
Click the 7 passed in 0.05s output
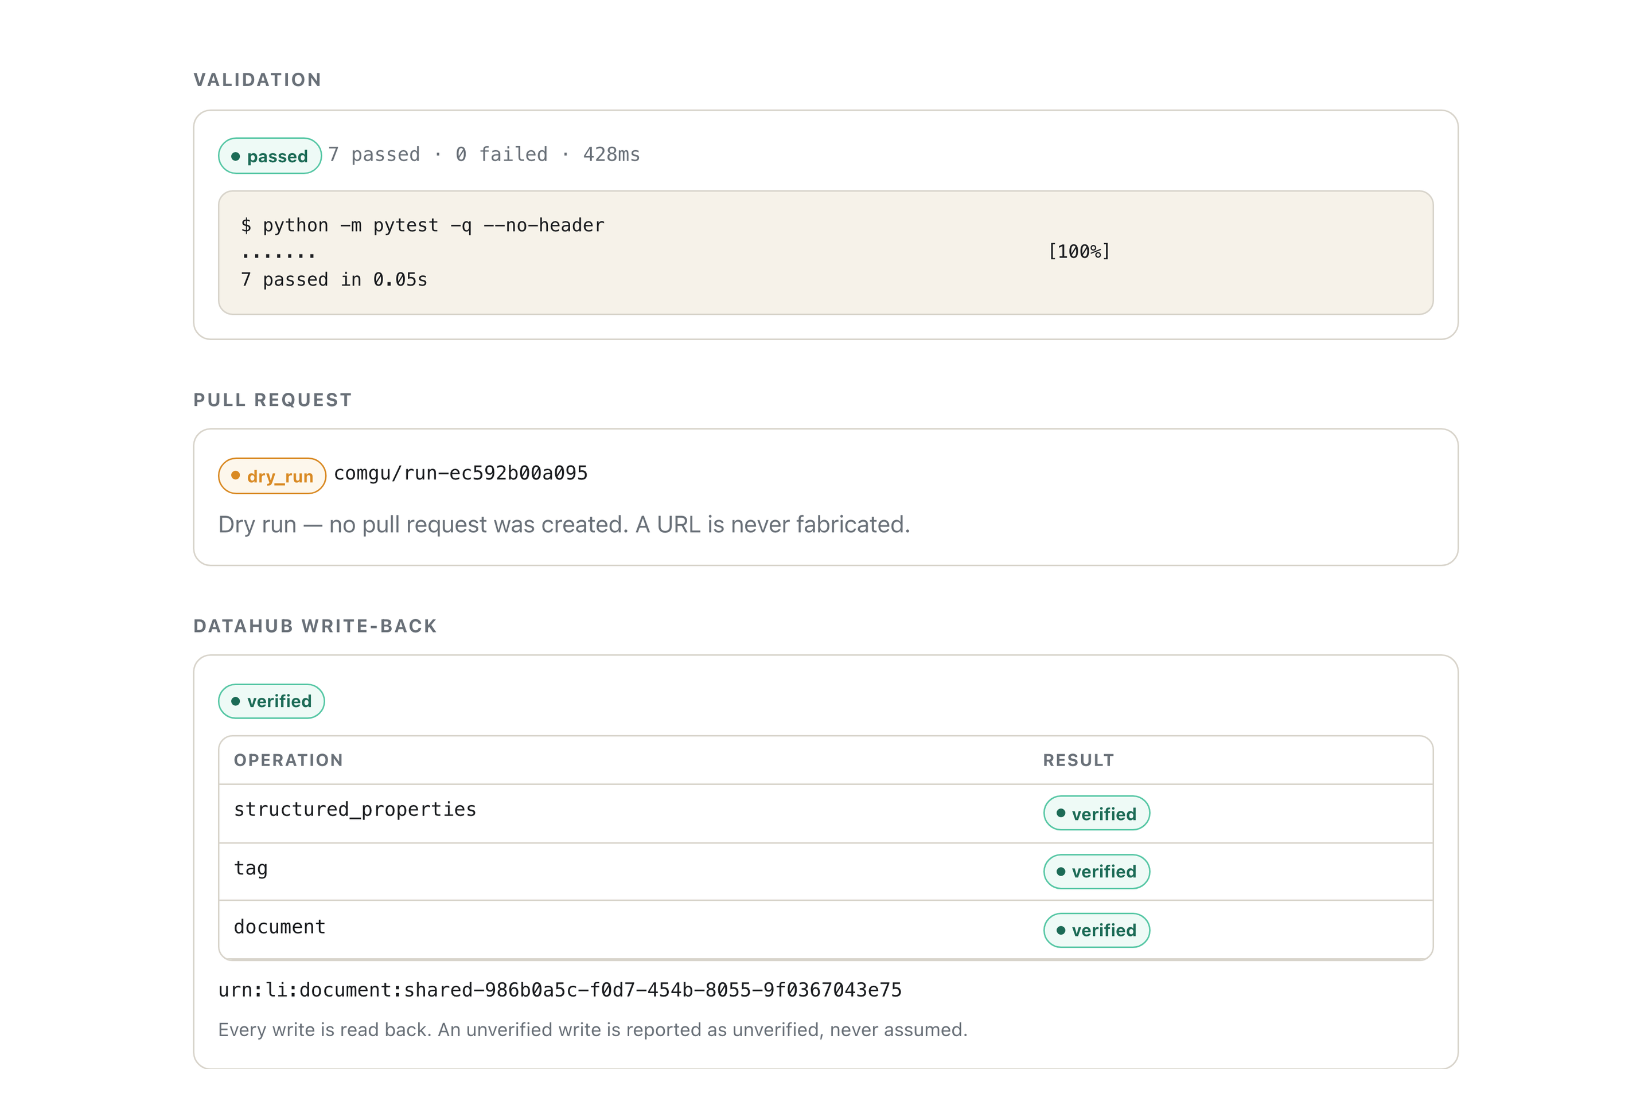[x=334, y=279]
